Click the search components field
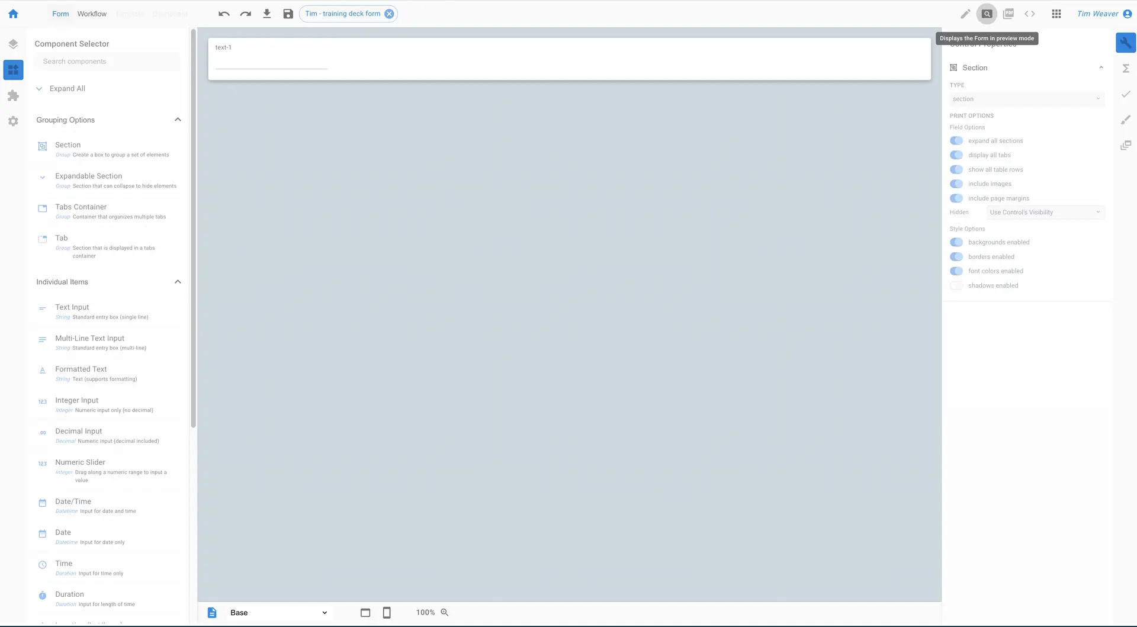Image resolution: width=1137 pixels, height=627 pixels. pos(107,61)
